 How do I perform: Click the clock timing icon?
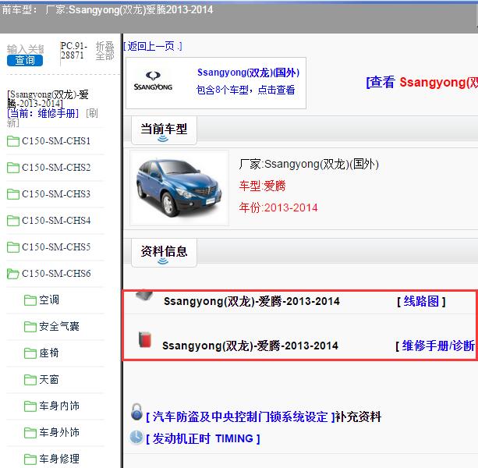(x=136, y=437)
